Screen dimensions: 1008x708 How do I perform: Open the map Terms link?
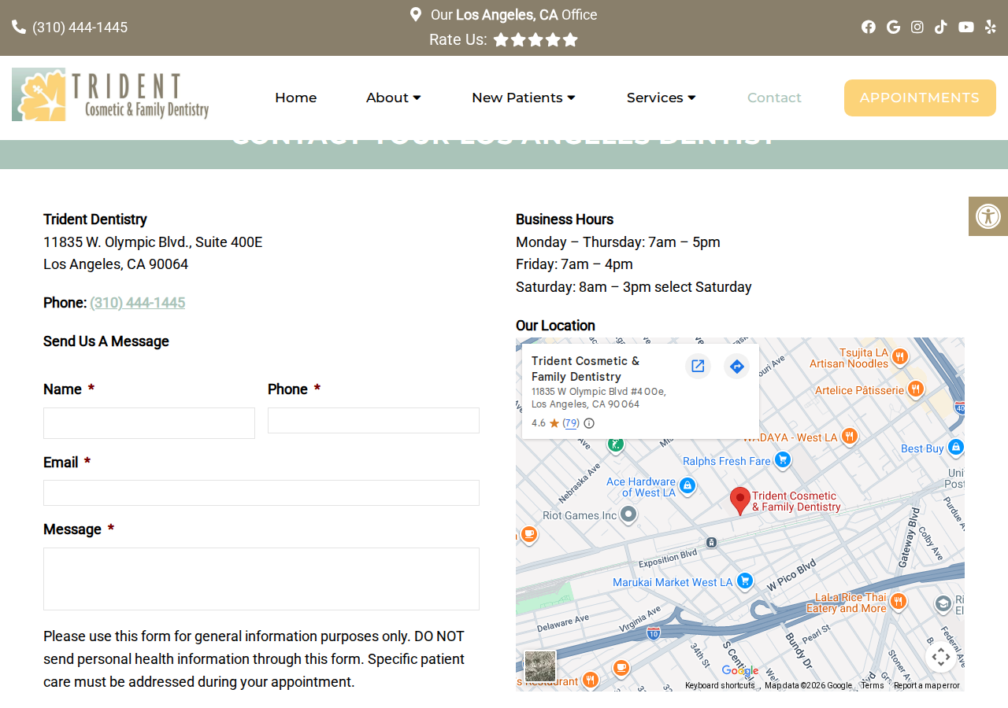coord(873,686)
